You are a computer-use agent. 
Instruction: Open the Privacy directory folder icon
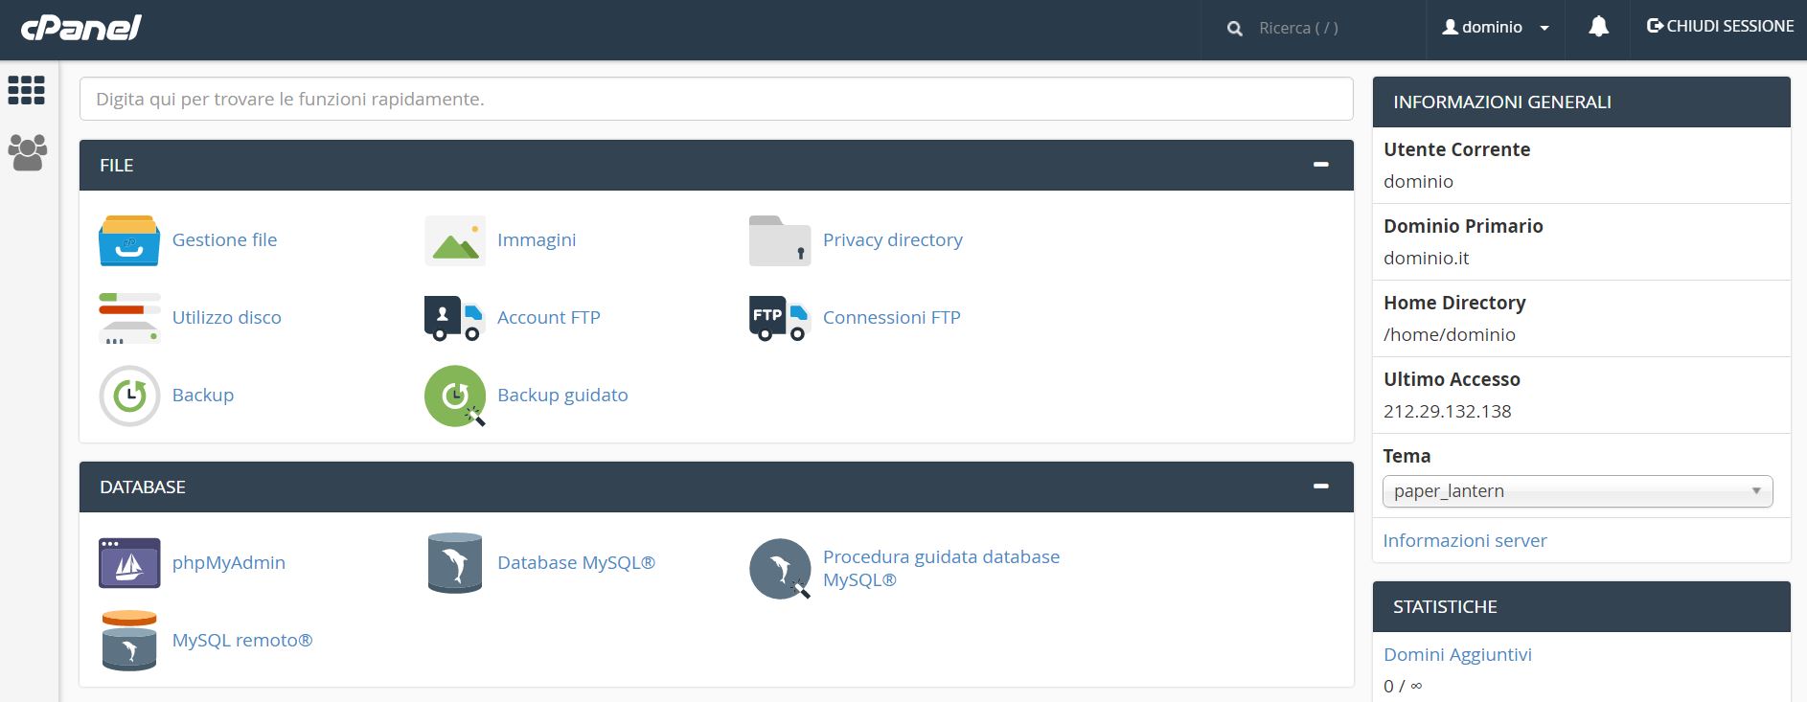tap(780, 240)
